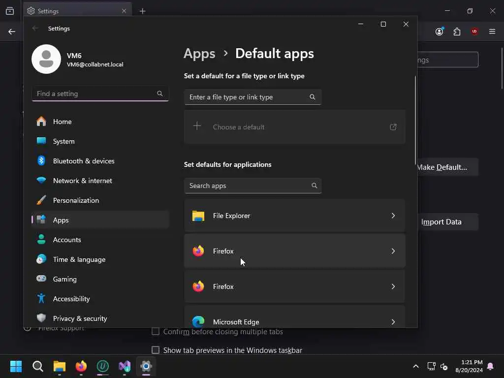Open taskbar Search

(37, 366)
